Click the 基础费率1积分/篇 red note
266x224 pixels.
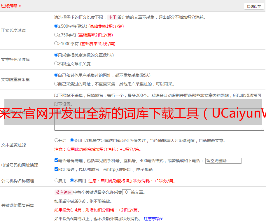106,26
